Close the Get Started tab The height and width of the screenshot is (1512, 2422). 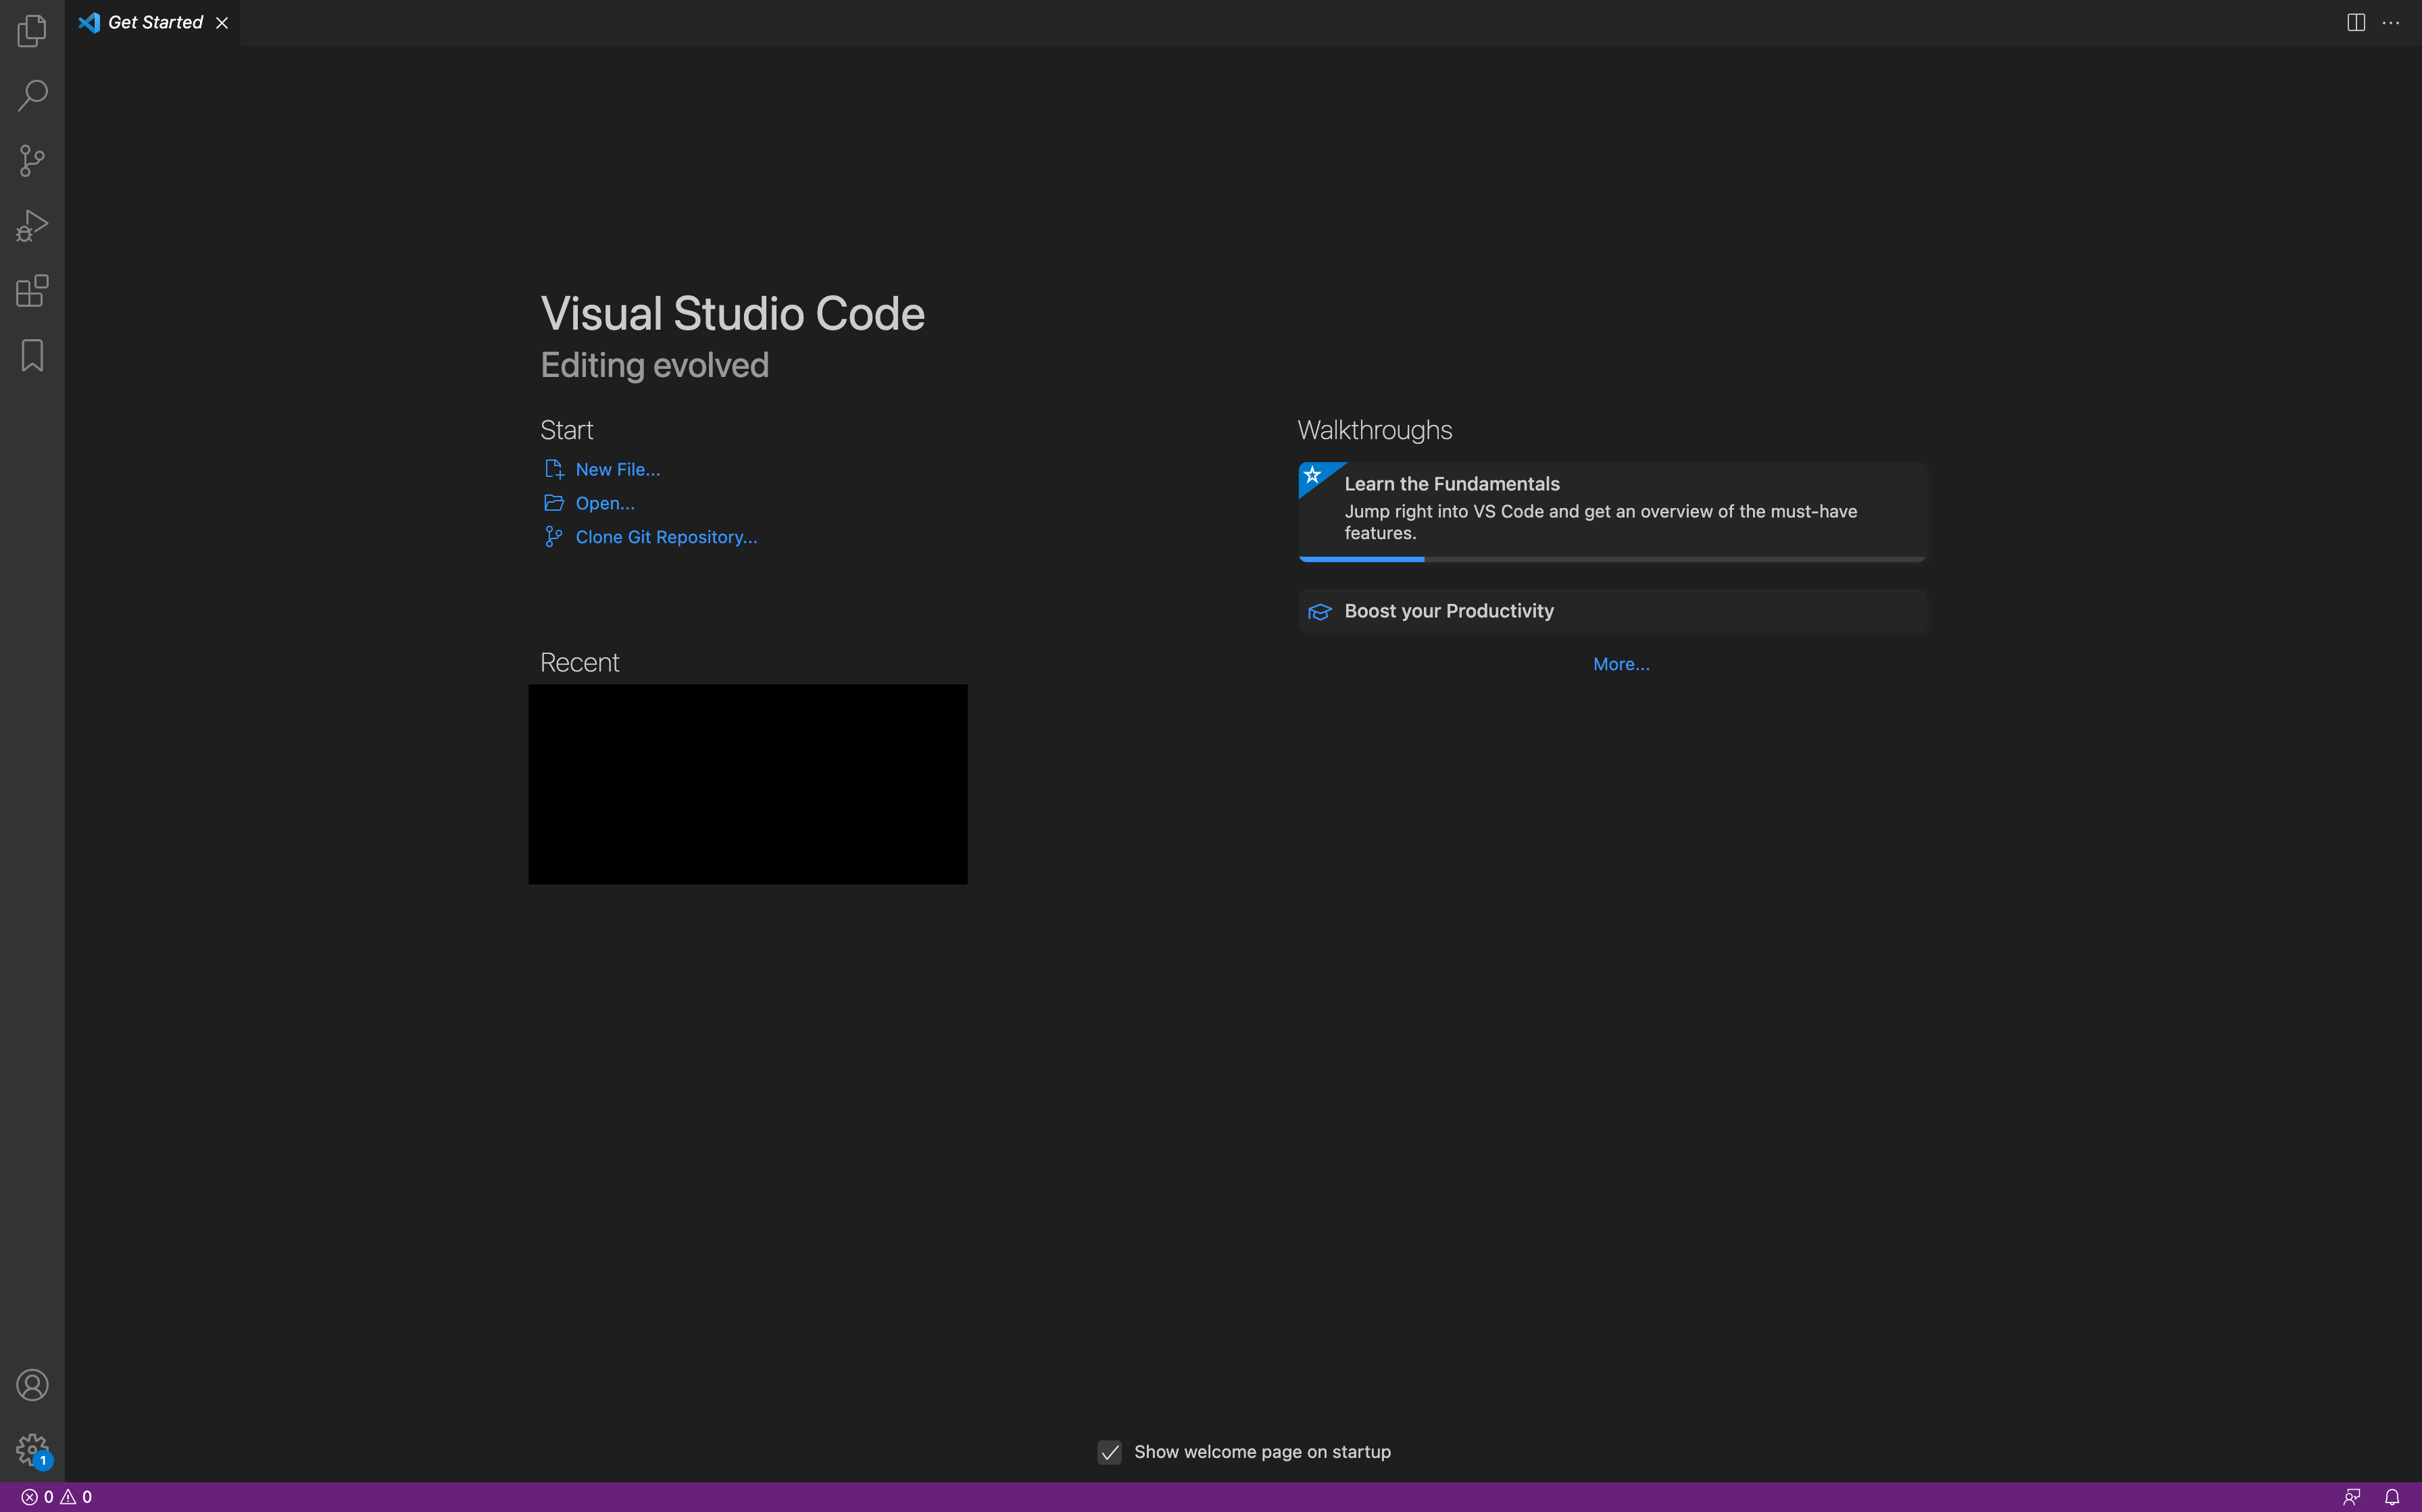pyautogui.click(x=222, y=23)
